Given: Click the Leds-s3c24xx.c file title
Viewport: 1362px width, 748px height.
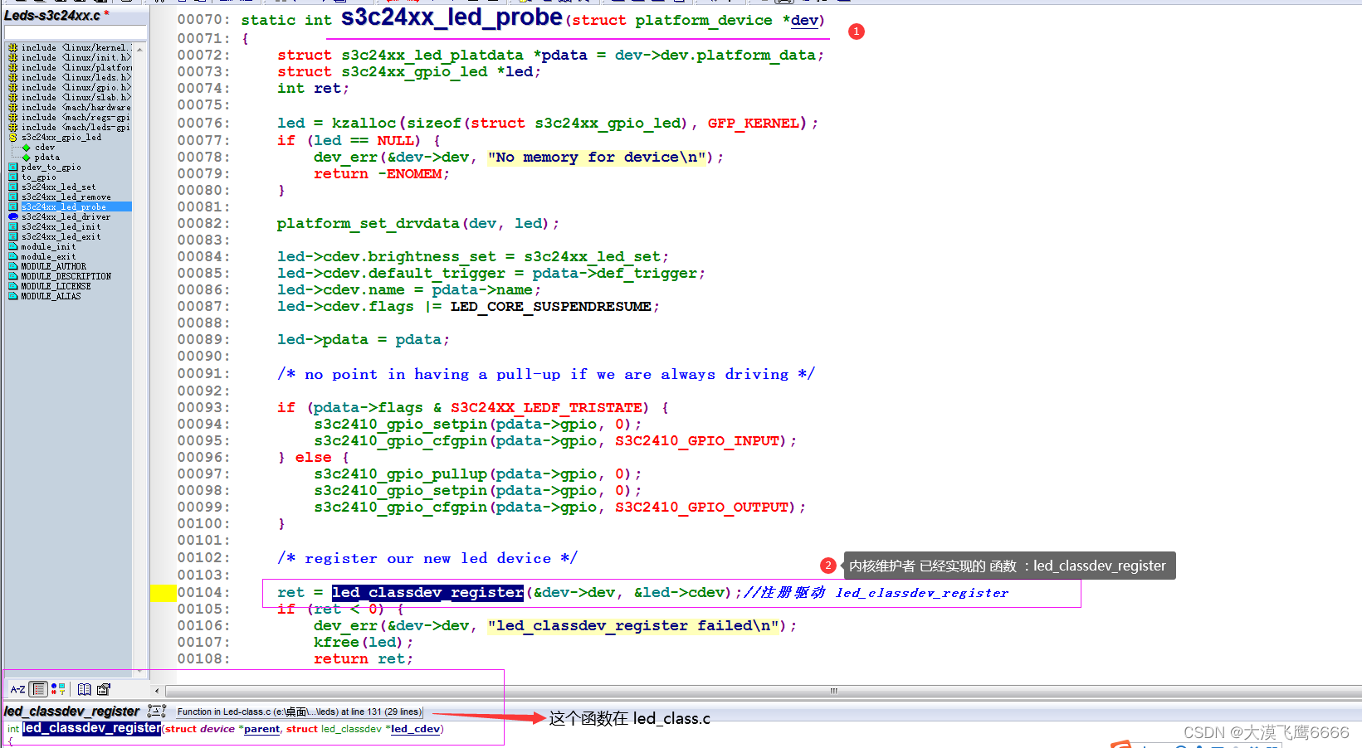Looking at the screenshot, I should click(x=52, y=15).
